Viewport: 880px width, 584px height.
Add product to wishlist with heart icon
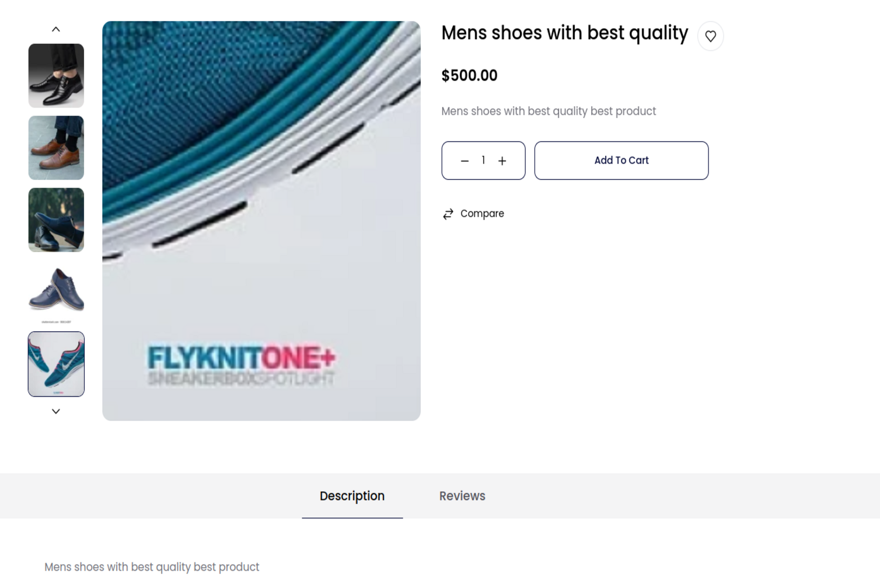710,36
